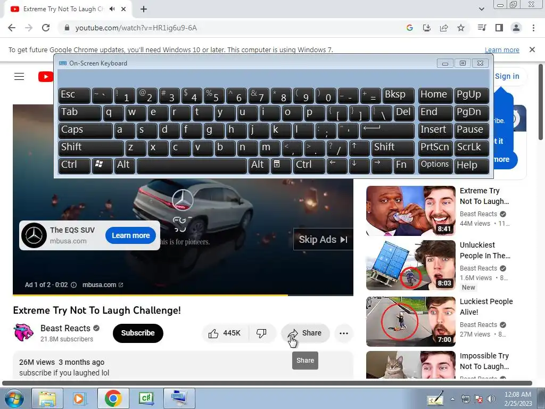Viewport: 545px width, 409px height.
Task: Click the install/download page icon in the address bar
Action: click(426, 28)
